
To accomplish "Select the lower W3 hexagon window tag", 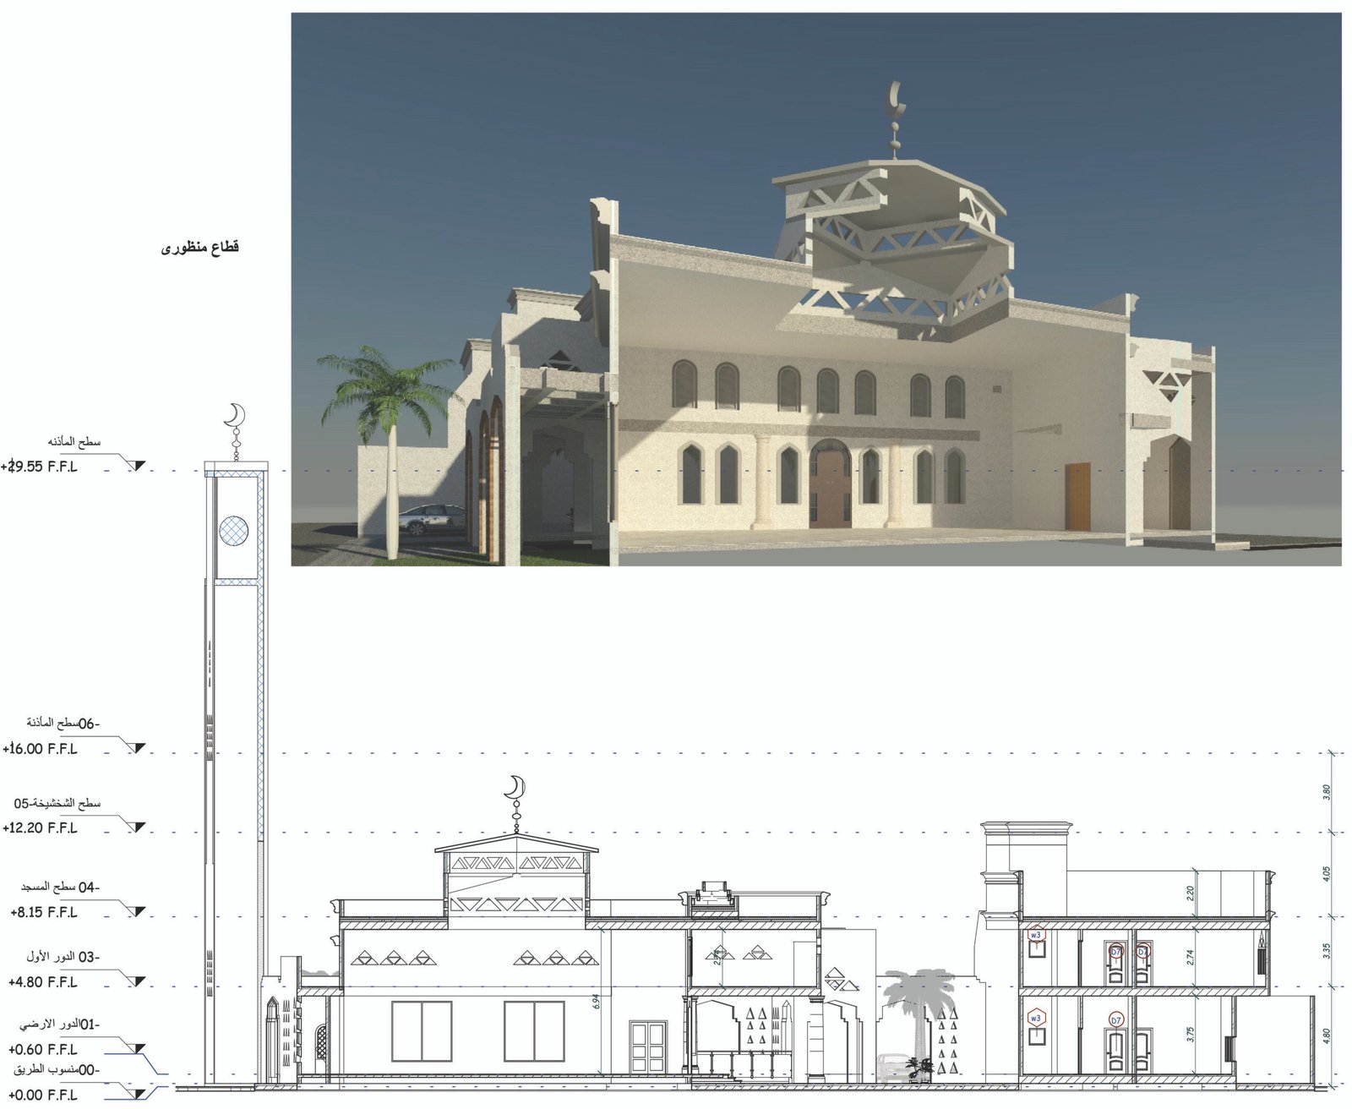I will (1036, 1019).
